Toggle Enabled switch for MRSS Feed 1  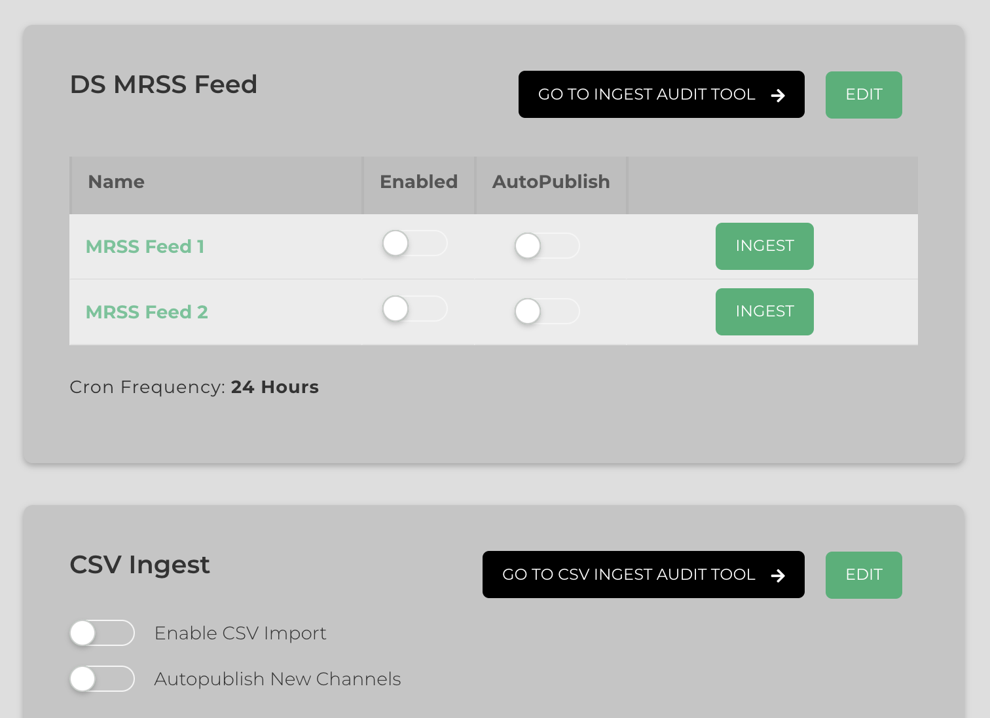[x=414, y=244]
